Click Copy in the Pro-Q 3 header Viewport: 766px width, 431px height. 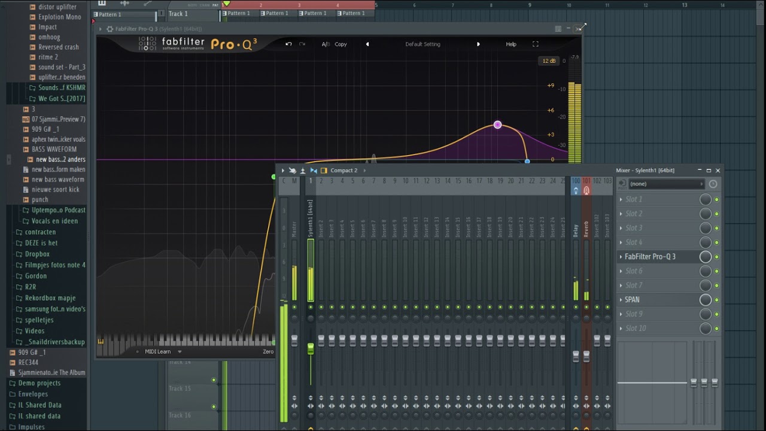point(341,44)
